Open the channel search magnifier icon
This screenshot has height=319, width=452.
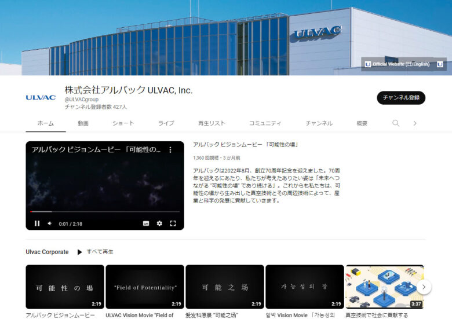click(x=396, y=123)
